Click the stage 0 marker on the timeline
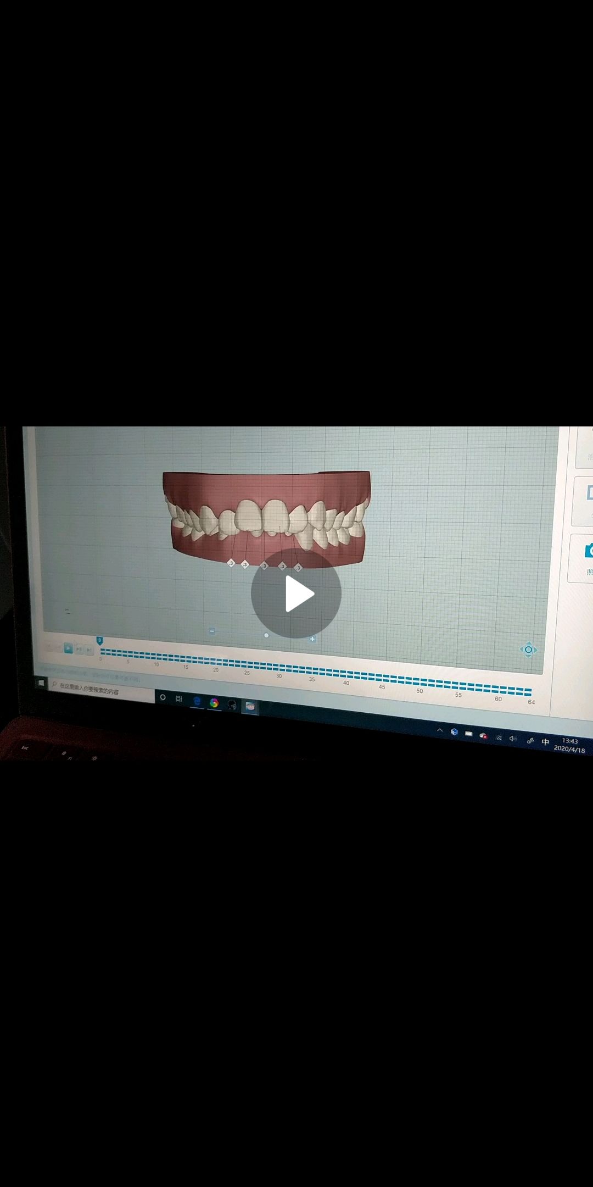 tap(99, 641)
